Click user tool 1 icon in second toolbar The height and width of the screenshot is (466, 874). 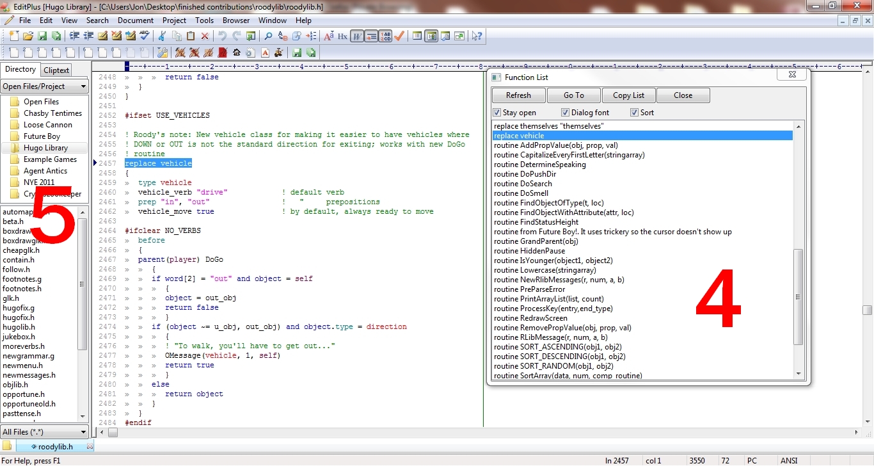13,52
